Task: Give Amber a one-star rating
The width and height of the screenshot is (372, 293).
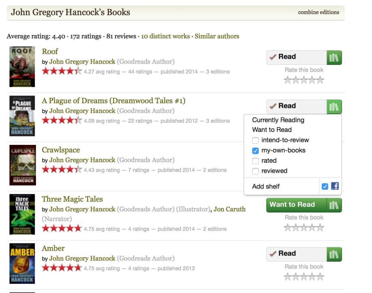Action: point(288,277)
